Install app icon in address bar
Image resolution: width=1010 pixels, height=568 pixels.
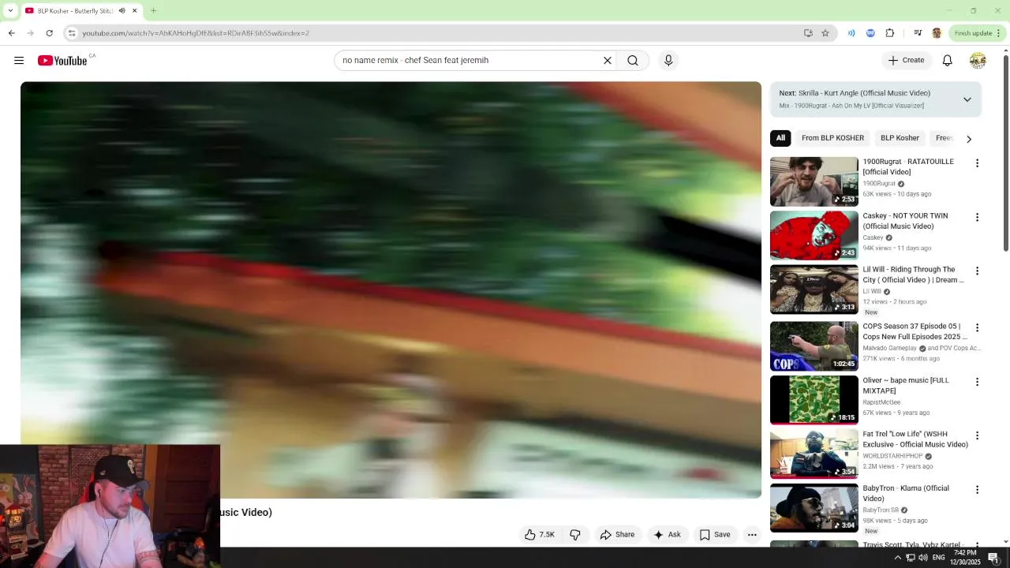[x=808, y=33]
